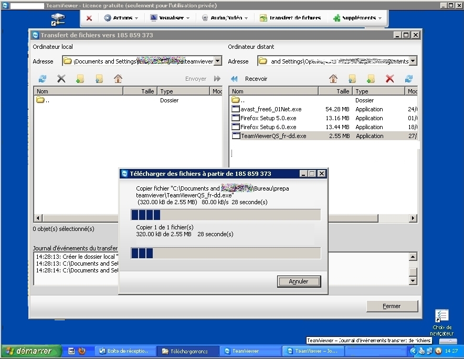Image resolution: width=464 pixels, height=359 pixels.
Task: Select Firefox Setup 5.0.exe in remote list
Action: click(323, 118)
